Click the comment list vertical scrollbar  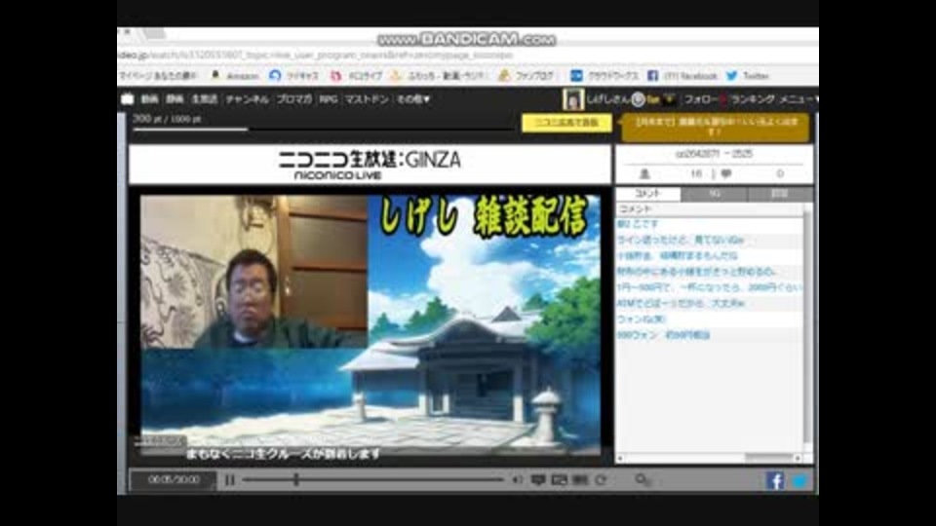807,328
